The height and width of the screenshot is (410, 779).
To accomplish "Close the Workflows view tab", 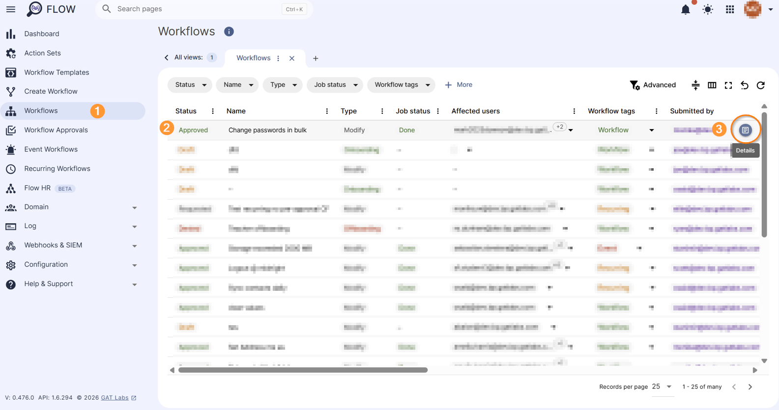I will click(292, 58).
